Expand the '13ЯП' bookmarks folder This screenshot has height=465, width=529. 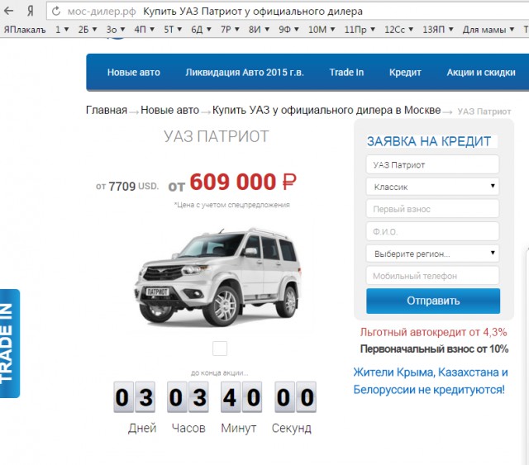(438, 30)
